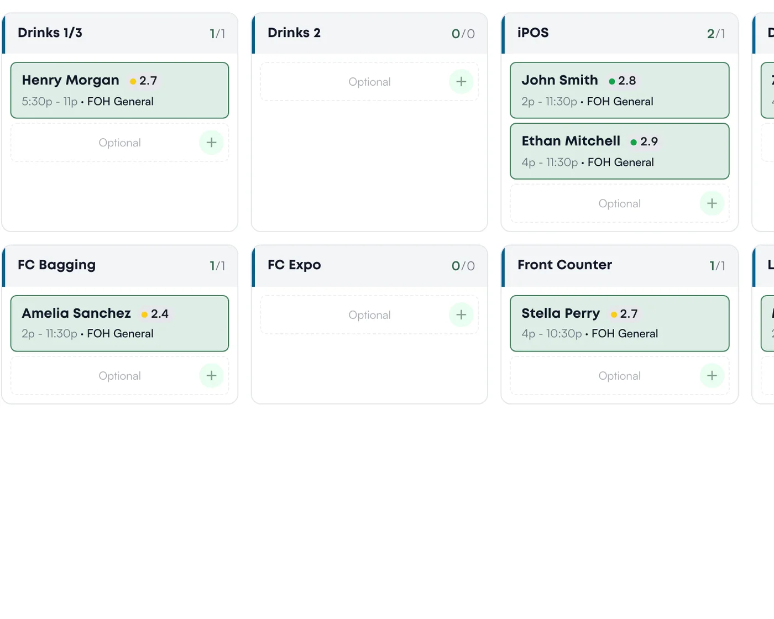
Task: Click the 2/1 count on iPOS
Action: 716,34
